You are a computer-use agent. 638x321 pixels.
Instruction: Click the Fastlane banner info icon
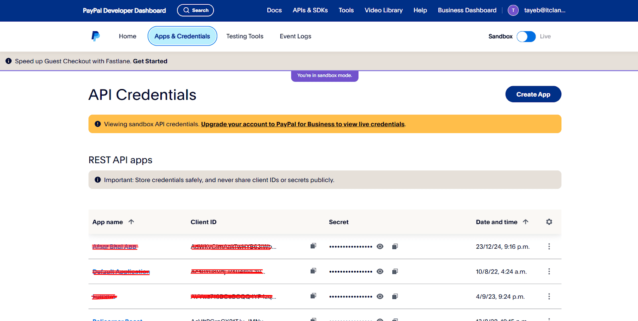8,61
